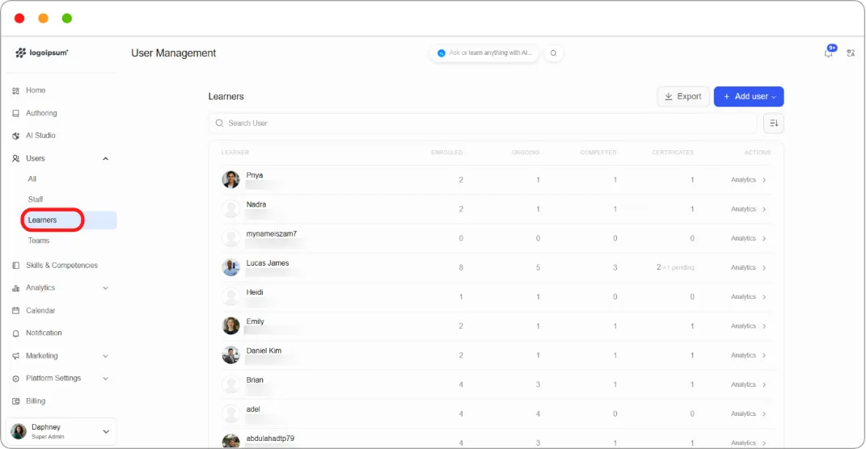Click the chevron arrow in adel's row
Viewport: 866px width, 449px height.
pos(764,413)
